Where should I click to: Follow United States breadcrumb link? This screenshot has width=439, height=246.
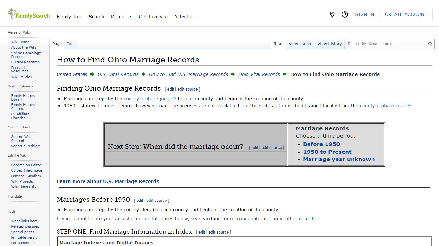coord(72,74)
